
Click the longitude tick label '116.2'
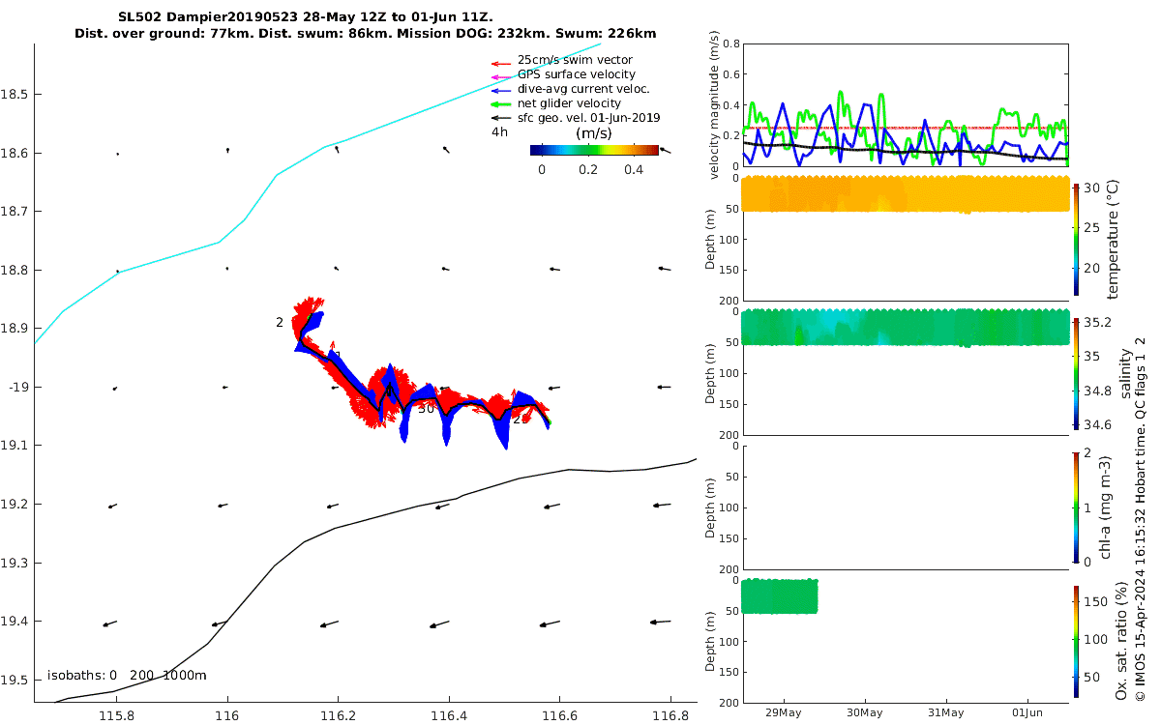point(338,714)
